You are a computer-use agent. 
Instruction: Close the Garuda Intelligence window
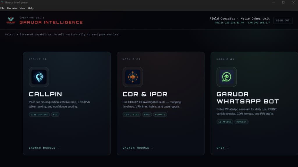tap(293, 2)
